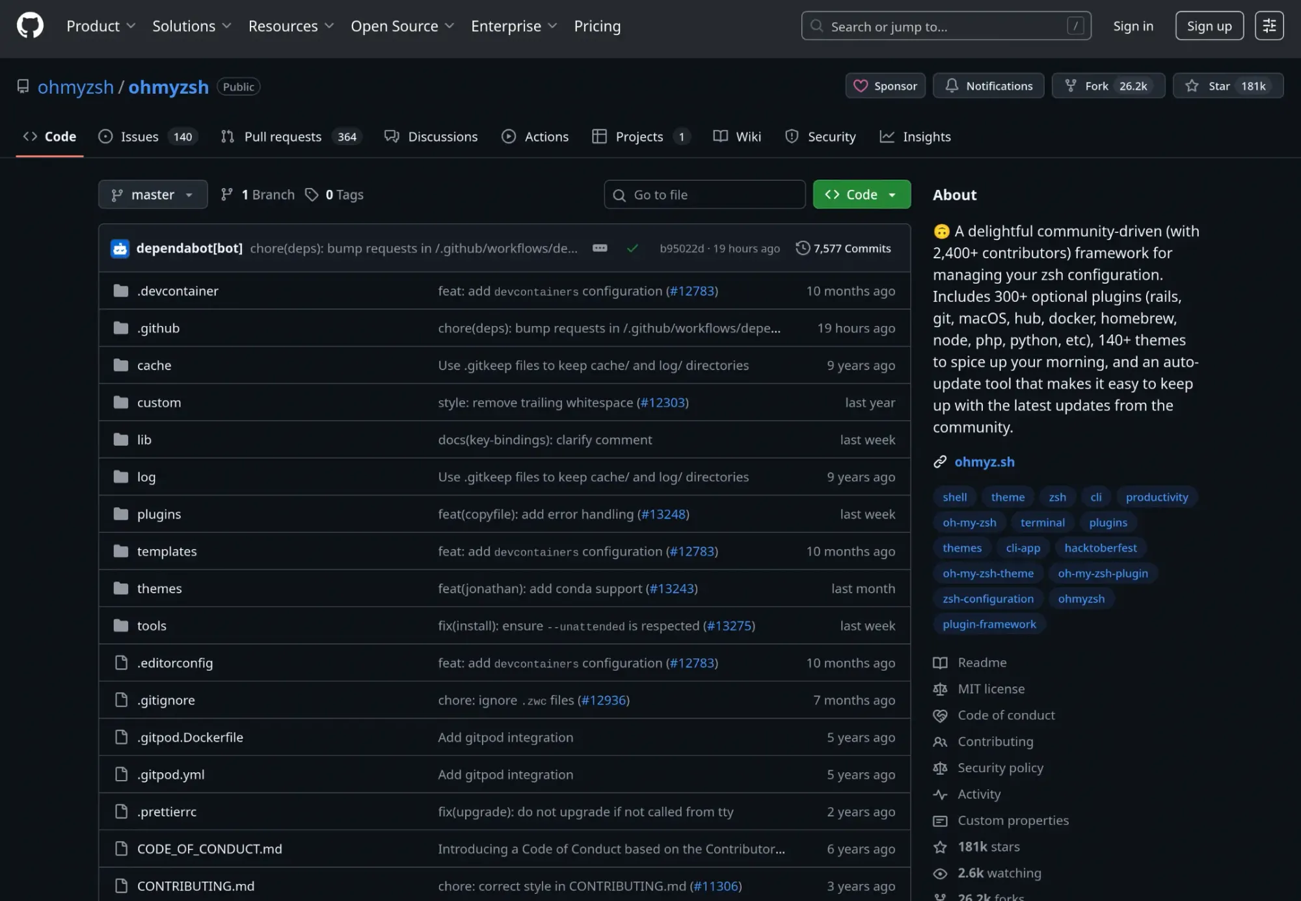Focus the Search or jump to field
Screen dimensions: 1301x901
click(x=946, y=26)
